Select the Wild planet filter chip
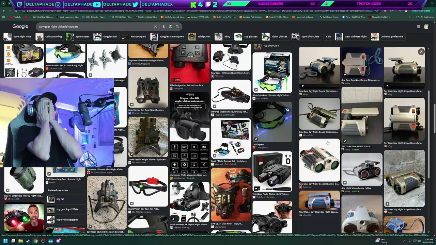Viewport: 436px width, 245px height. pos(200,36)
